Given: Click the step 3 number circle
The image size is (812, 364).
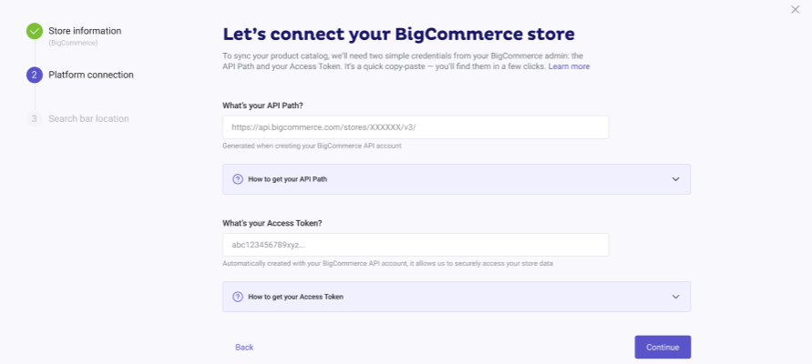Looking at the screenshot, I should point(35,118).
